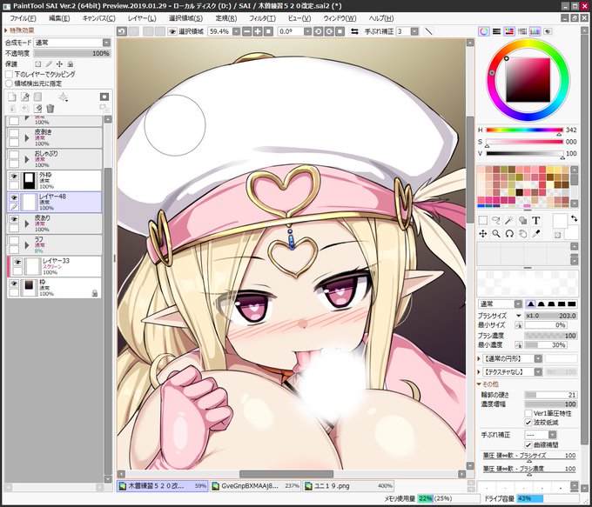The height and width of the screenshot is (507, 592).
Task: Open the ファイル(F) menu
Action: 23,18
